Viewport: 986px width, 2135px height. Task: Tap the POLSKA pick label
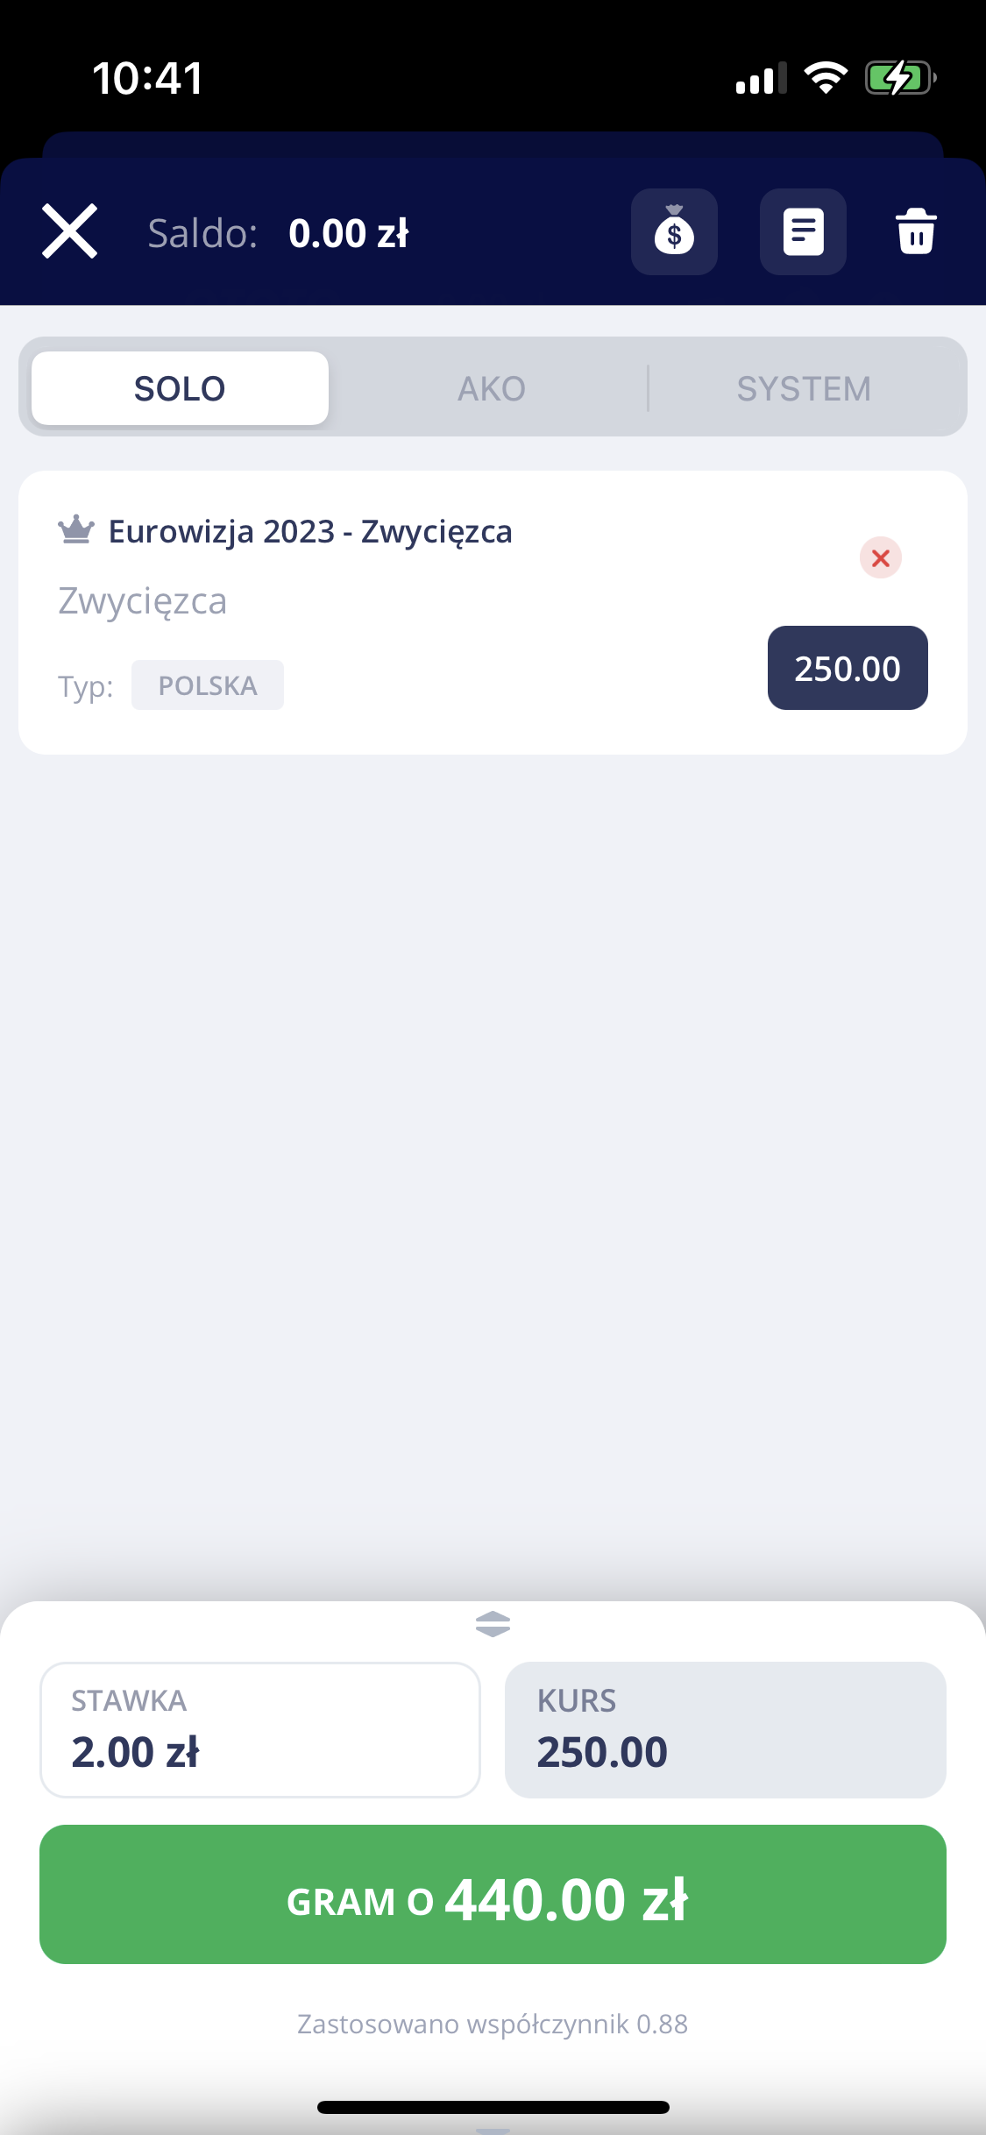tap(208, 685)
